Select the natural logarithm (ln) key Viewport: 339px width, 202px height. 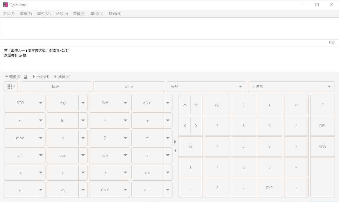[62, 120]
